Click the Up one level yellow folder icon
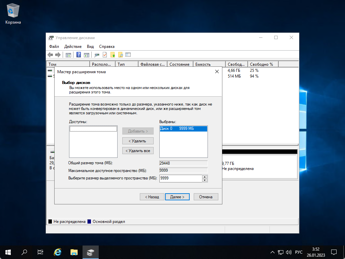This screenshot has height=259, width=345. click(112, 54)
